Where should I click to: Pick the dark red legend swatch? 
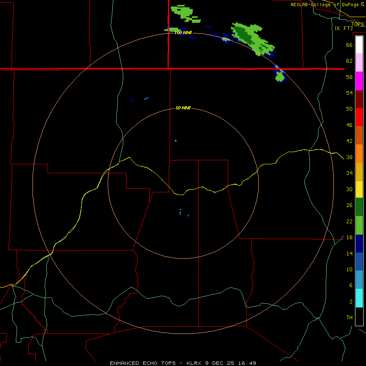(359, 99)
